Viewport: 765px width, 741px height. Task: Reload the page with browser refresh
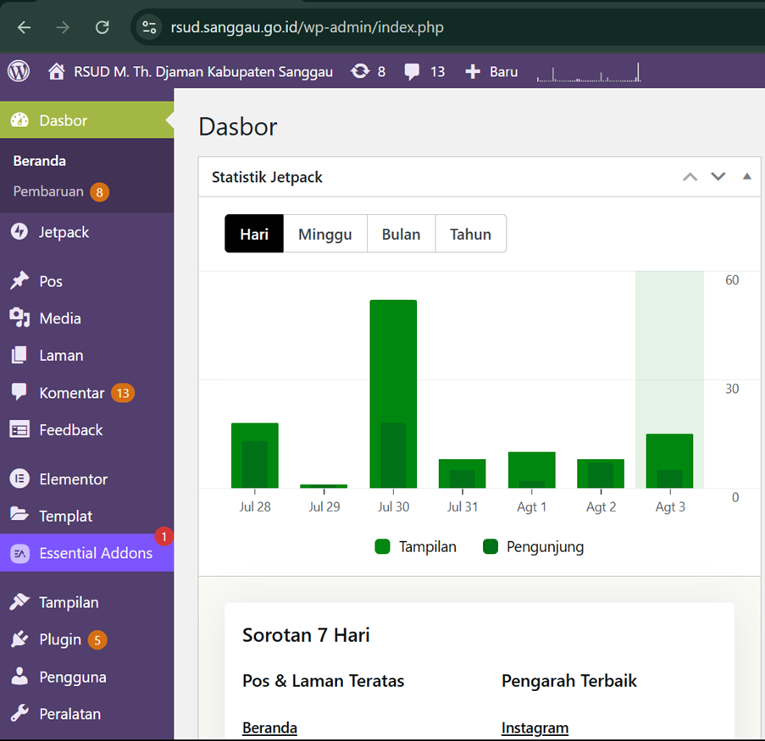(x=102, y=27)
